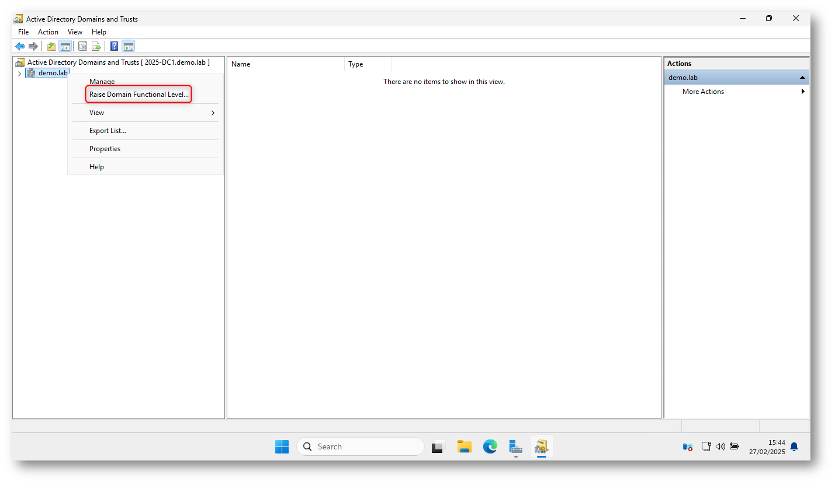Open the Action menu
This screenshot has width=835, height=485.
coord(48,32)
